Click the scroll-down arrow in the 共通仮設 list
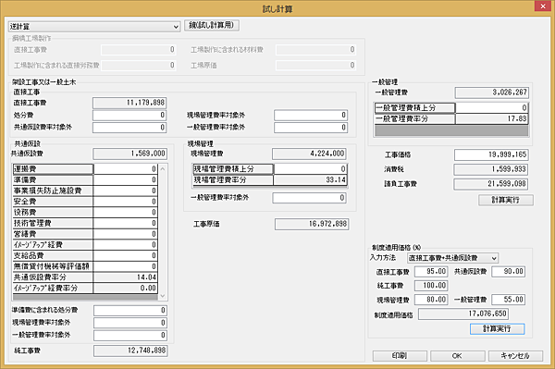The height and width of the screenshot is (369, 555). coord(163,296)
